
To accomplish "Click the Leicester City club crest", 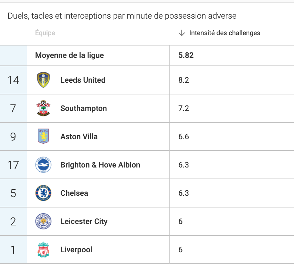I will point(43,221).
